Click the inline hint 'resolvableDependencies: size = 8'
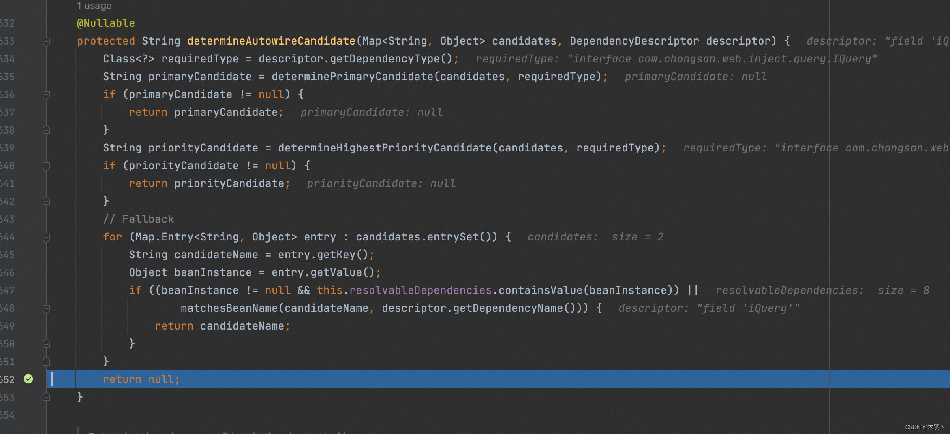Screen dimensions: 950x434 point(822,290)
